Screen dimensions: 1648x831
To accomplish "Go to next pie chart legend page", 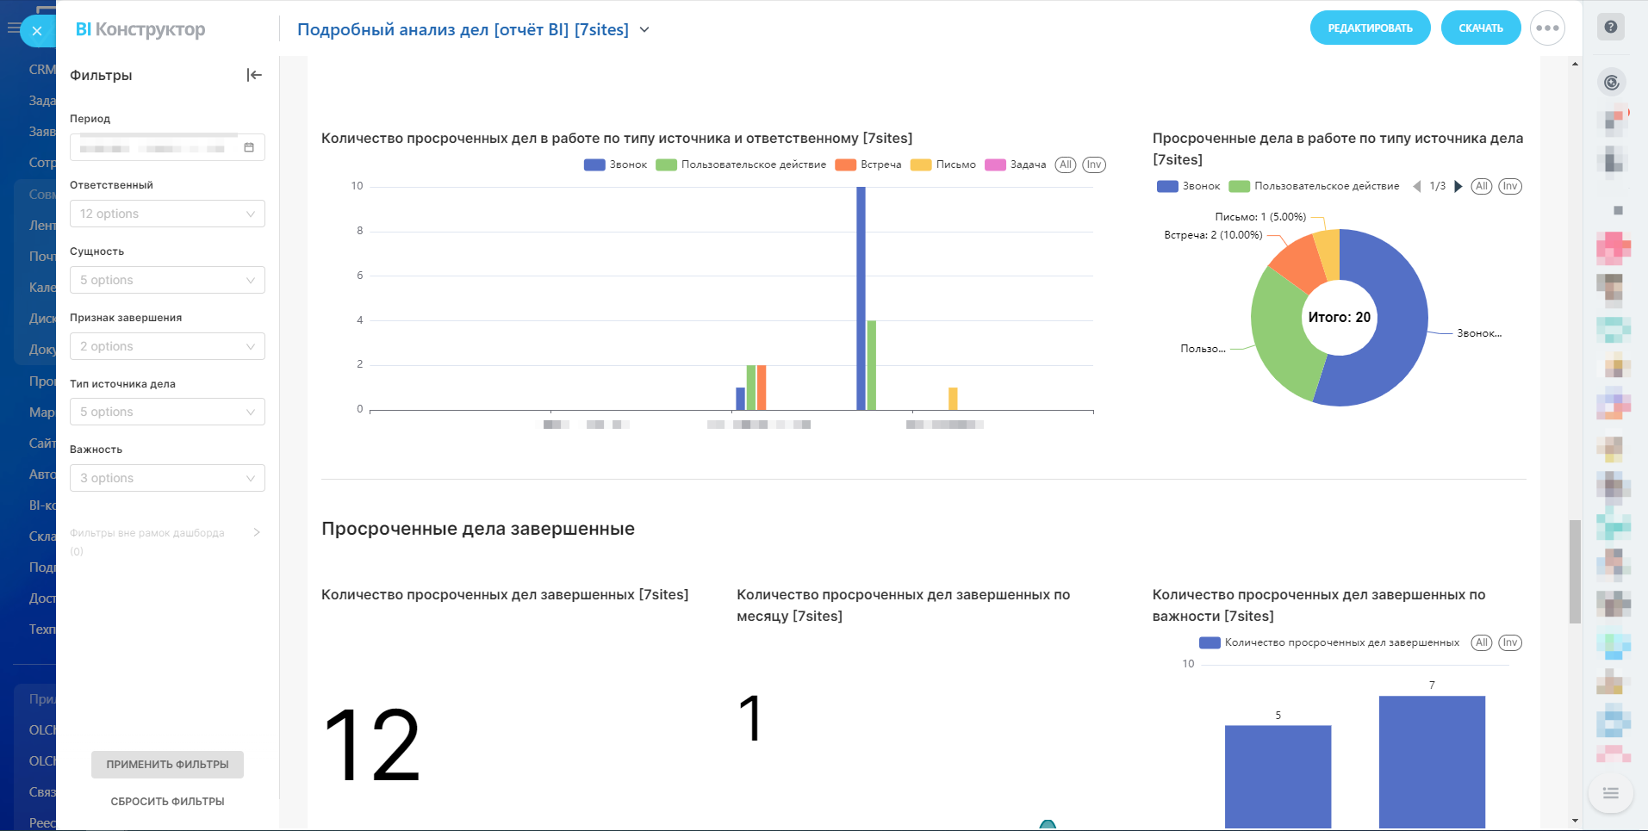I will pyautogui.click(x=1458, y=186).
